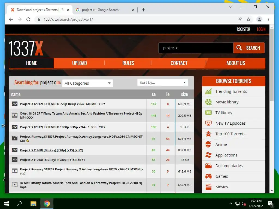Screen dimensions: 279x209
Task: Open Top 100 Torrents link
Action: point(230,134)
